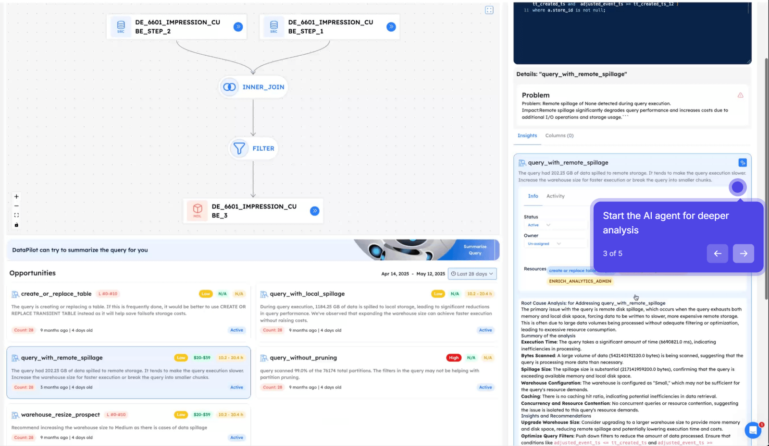Click the ENRICH_ANALYTICS_ADMIN resource tag
The height and width of the screenshot is (446, 769).
[580, 281]
